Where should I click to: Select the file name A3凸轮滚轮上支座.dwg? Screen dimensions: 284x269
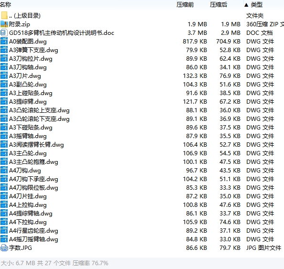pos(39,110)
